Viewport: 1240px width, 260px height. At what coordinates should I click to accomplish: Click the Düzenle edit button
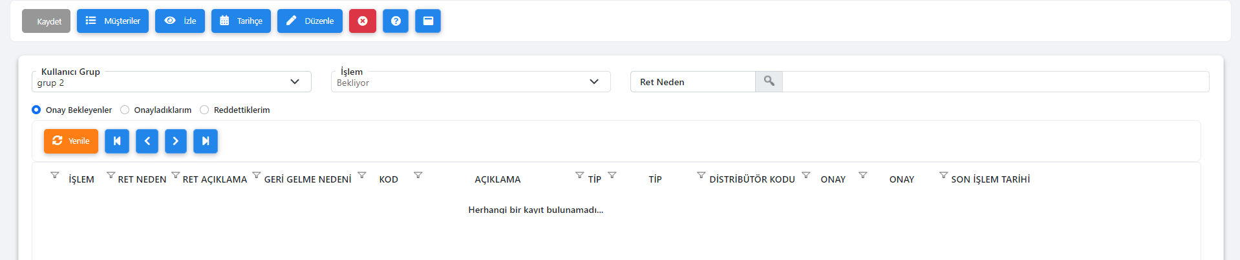310,21
